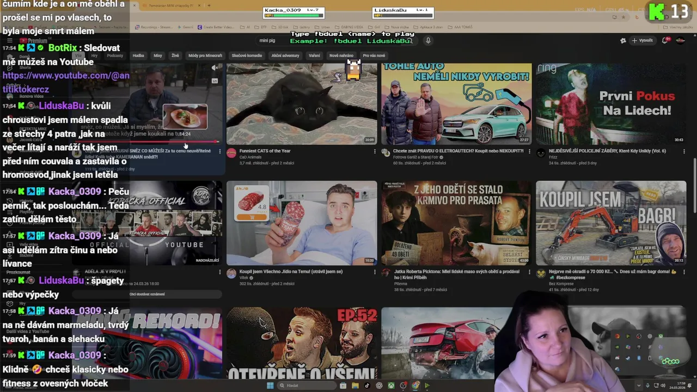
Task: Select the Hudba filter chip
Action: 138,56
